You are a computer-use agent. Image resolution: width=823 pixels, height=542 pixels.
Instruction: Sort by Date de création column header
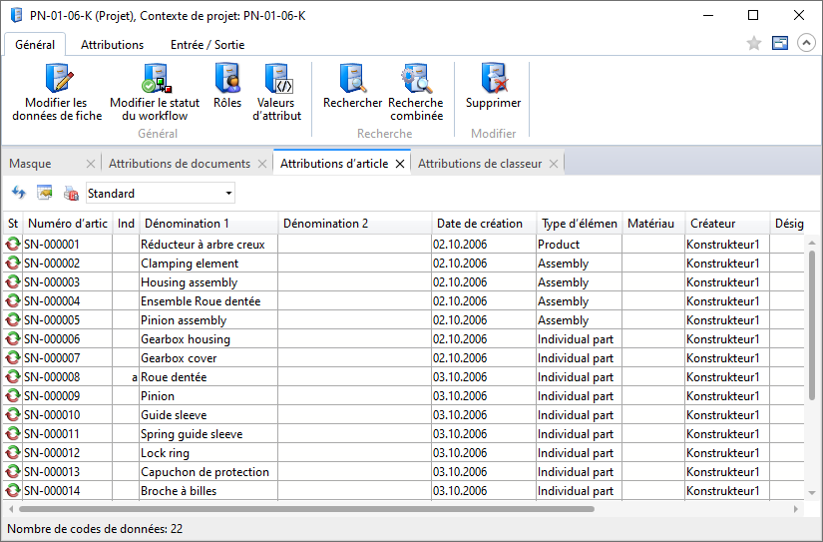tap(479, 224)
